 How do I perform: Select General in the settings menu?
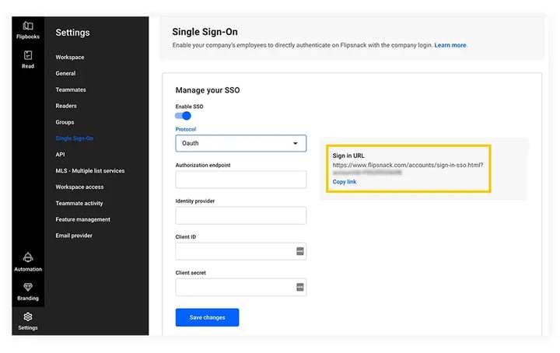[65, 73]
